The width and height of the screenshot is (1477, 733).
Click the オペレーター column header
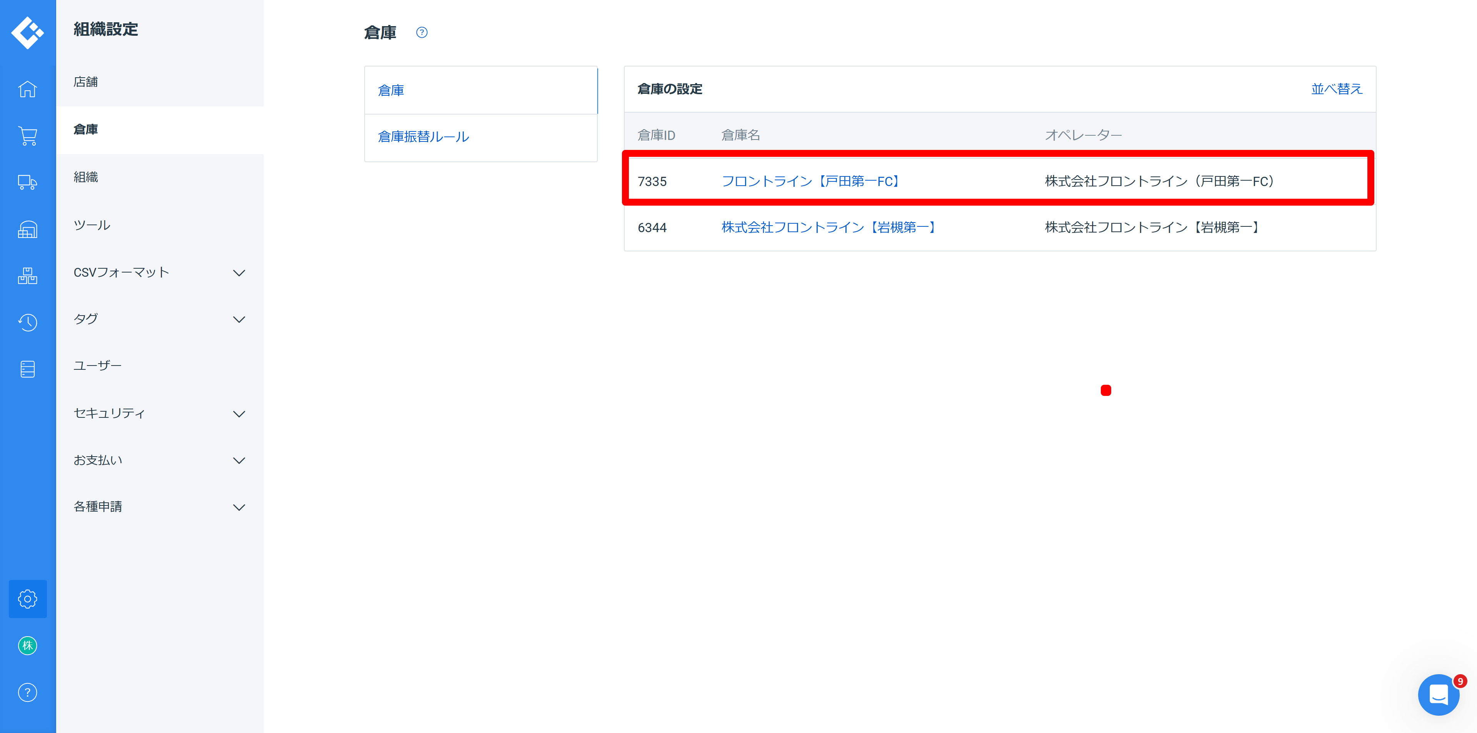tap(1083, 135)
